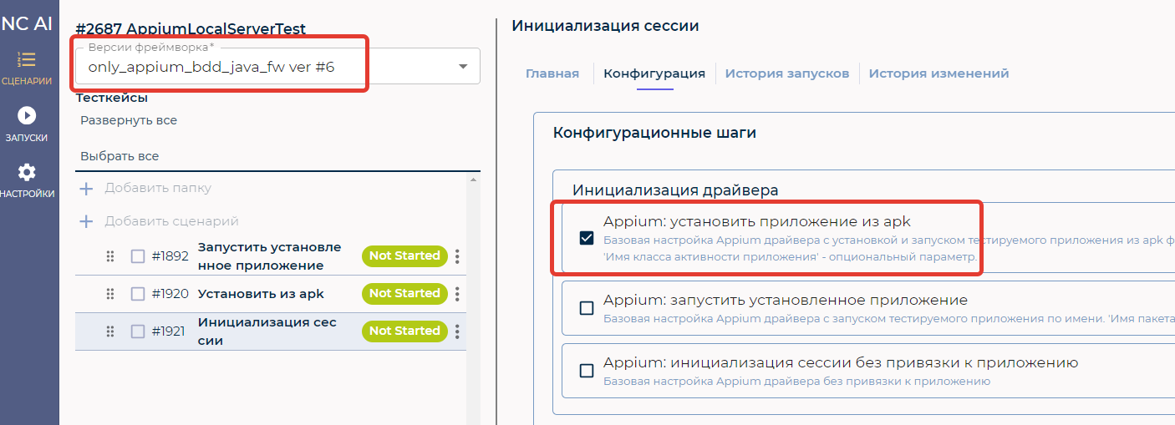The image size is (1175, 425).
Task: Open Версии фреймворка dropdown arrow
Action: point(463,67)
